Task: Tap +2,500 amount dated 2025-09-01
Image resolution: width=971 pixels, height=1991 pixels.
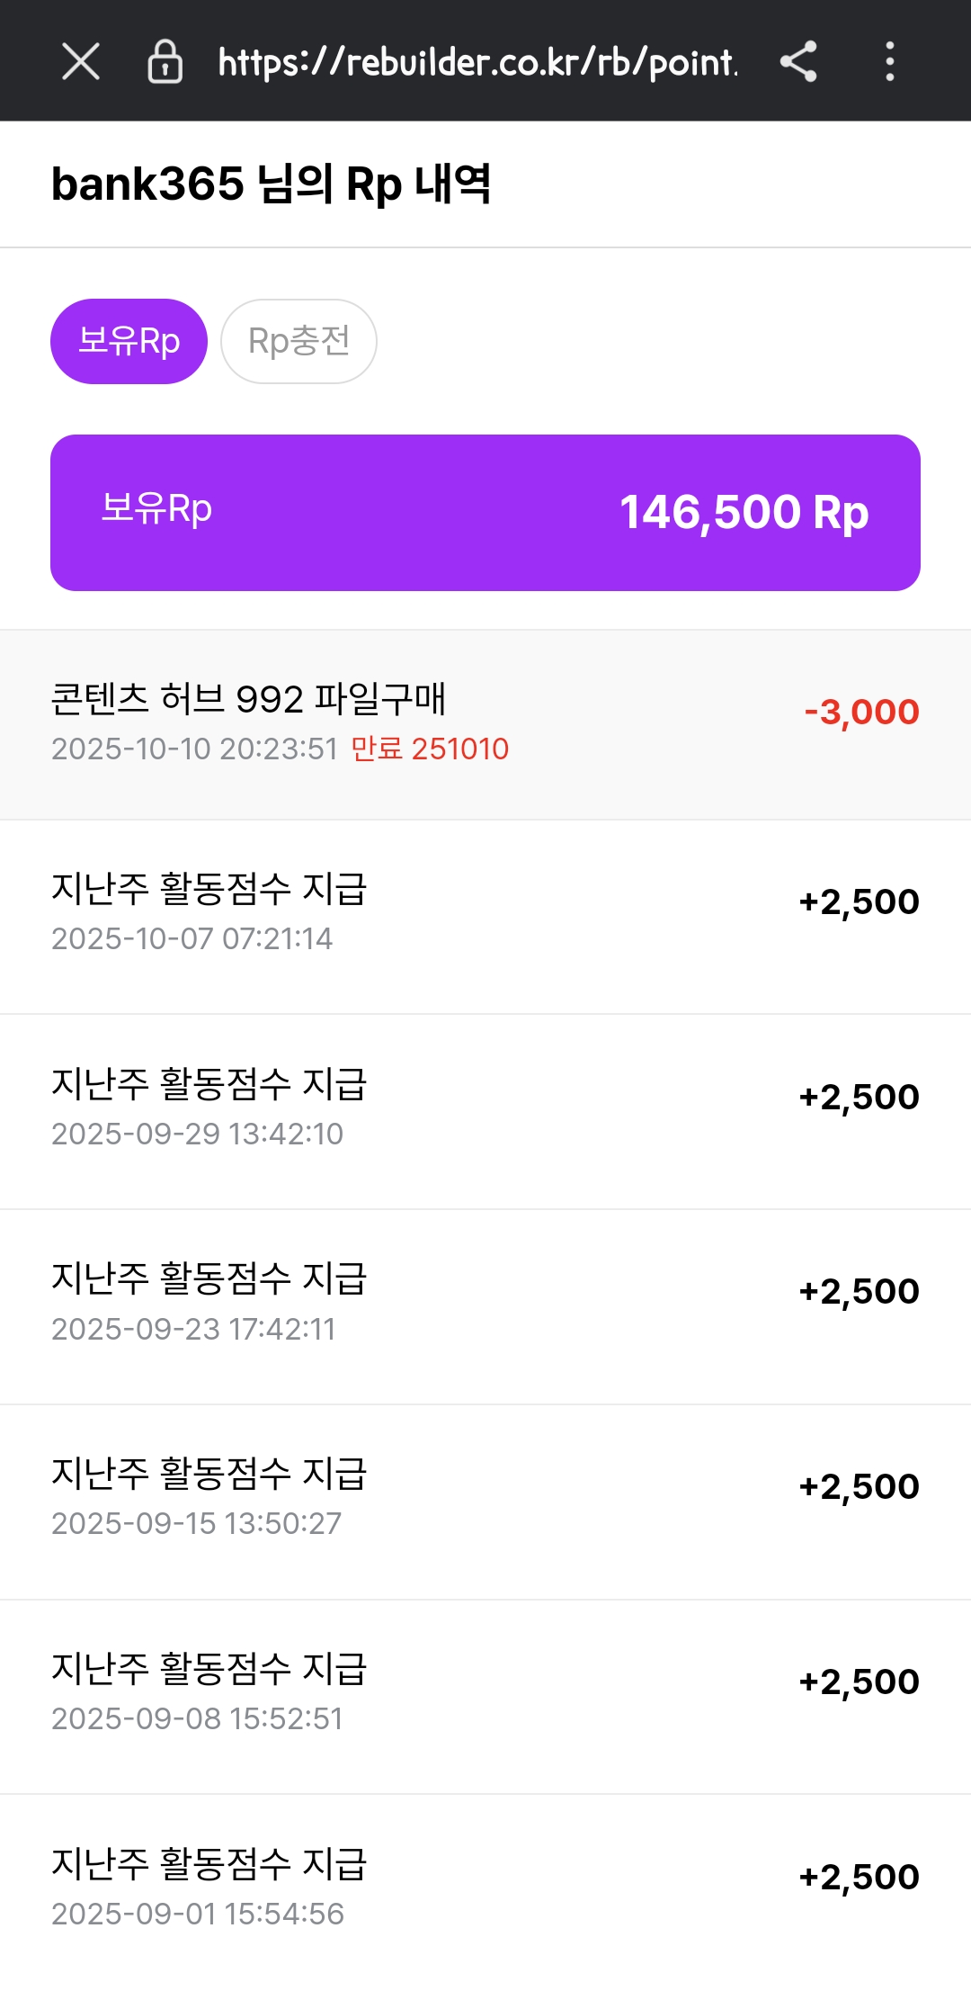Action: click(x=859, y=1877)
